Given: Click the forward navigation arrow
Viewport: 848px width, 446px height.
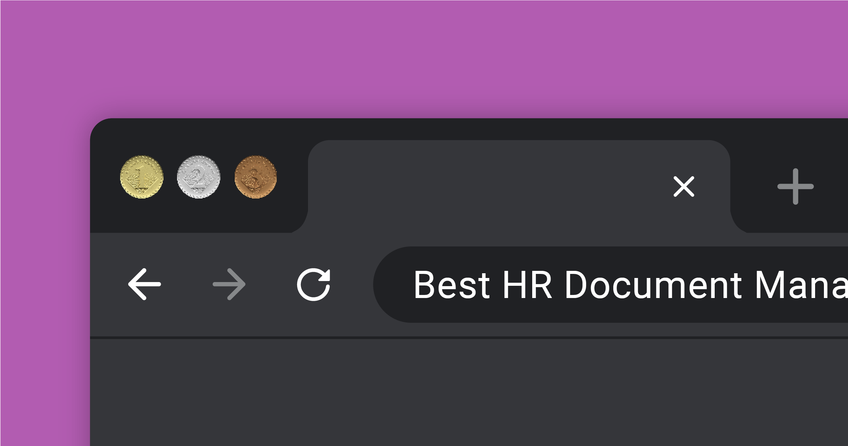Looking at the screenshot, I should point(229,284).
